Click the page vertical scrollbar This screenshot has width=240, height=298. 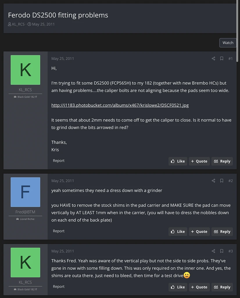(x=237, y=31)
